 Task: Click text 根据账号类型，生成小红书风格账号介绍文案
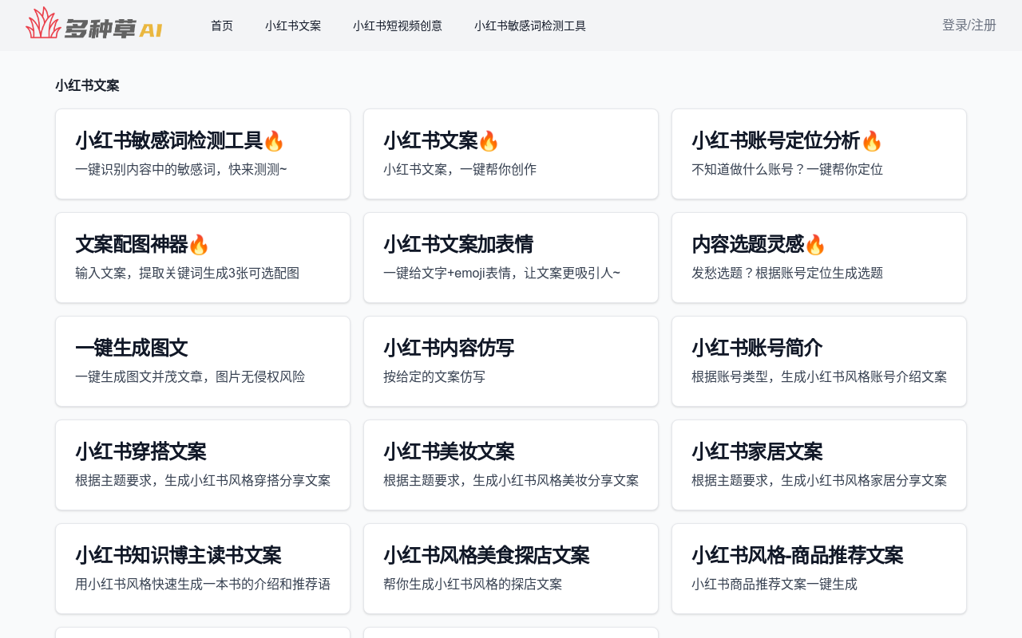coord(819,376)
